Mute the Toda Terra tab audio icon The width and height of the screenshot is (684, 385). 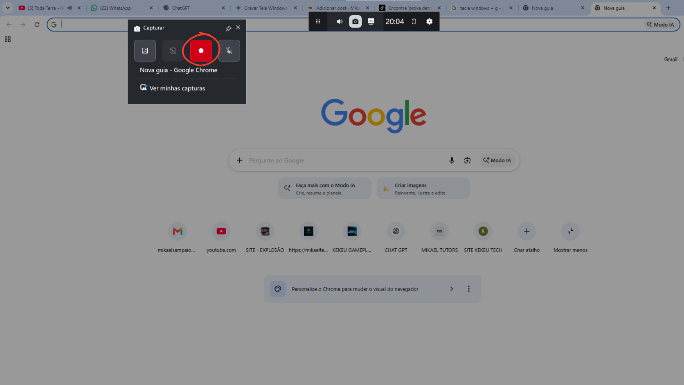pos(70,8)
